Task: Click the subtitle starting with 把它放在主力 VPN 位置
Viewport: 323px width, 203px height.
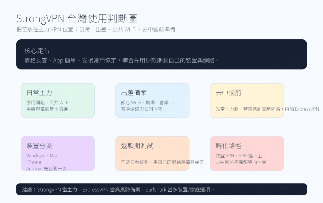Action: pyautogui.click(x=96, y=29)
